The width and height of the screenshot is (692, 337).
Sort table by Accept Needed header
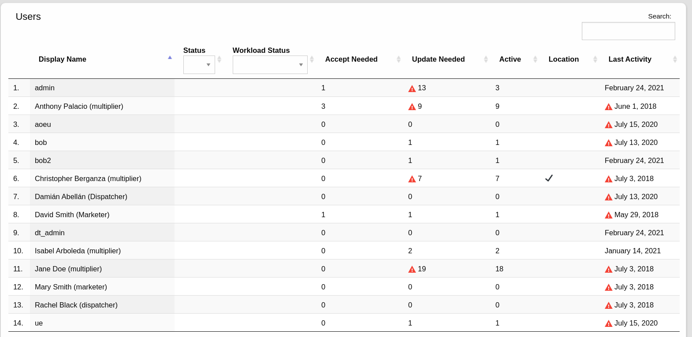(351, 59)
